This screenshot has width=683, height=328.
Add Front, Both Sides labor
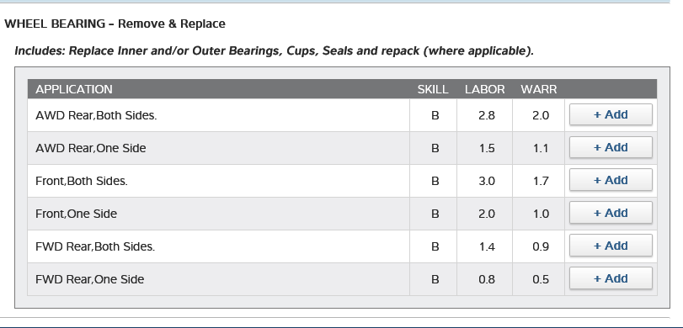coord(611,180)
